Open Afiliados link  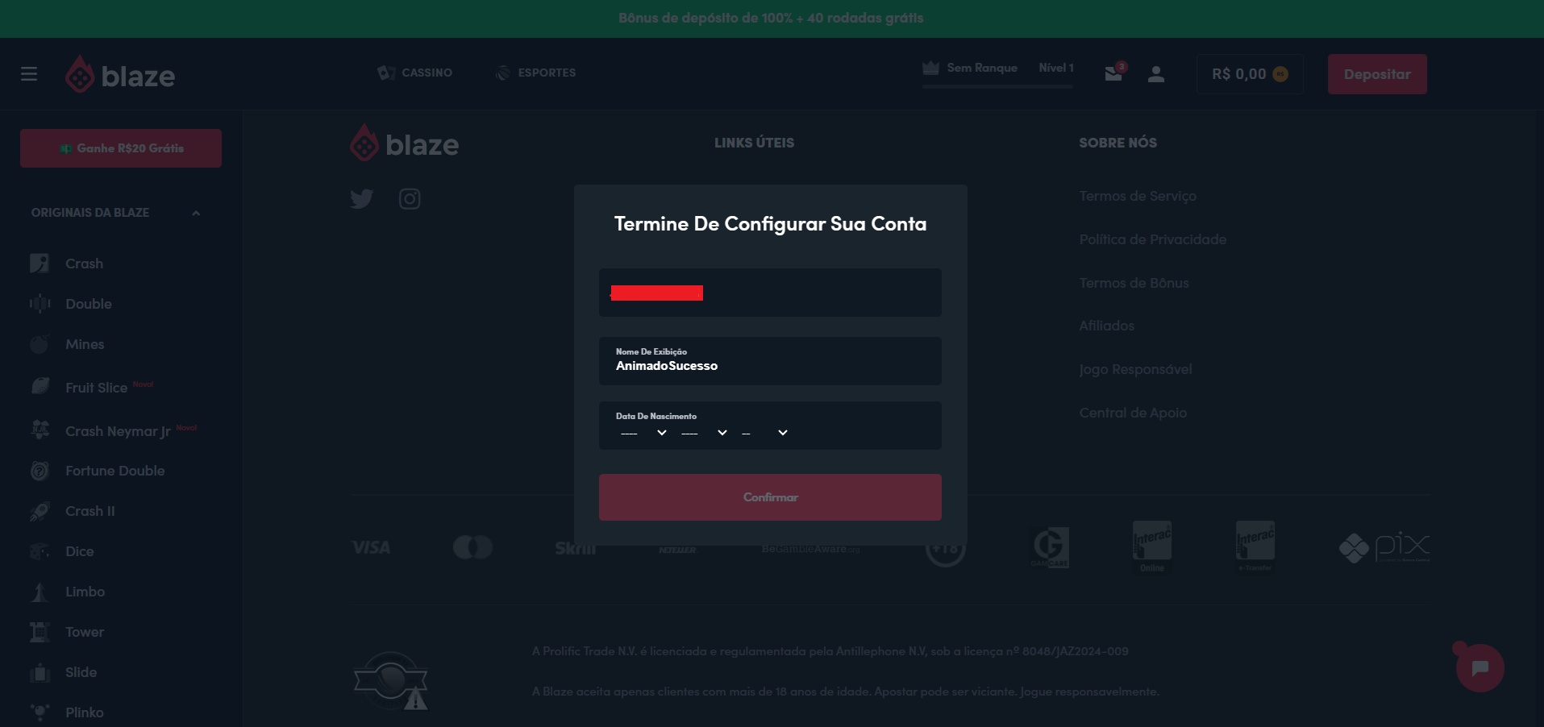(1106, 326)
